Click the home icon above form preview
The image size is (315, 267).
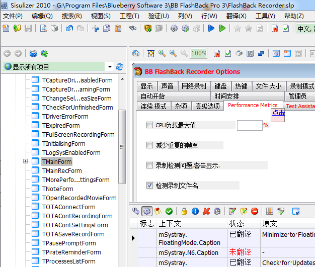click(136, 53)
